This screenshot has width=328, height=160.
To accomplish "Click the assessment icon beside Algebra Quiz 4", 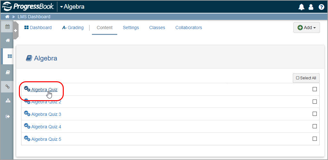I will (27, 126).
